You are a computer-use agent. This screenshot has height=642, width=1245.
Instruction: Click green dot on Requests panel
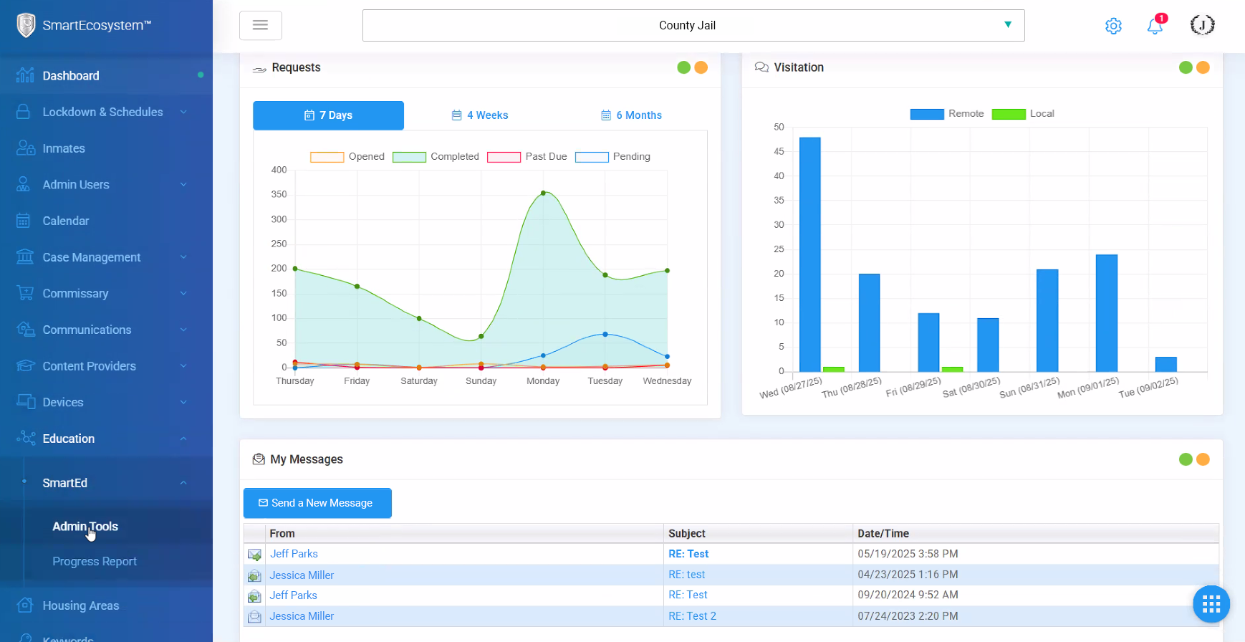tap(684, 67)
